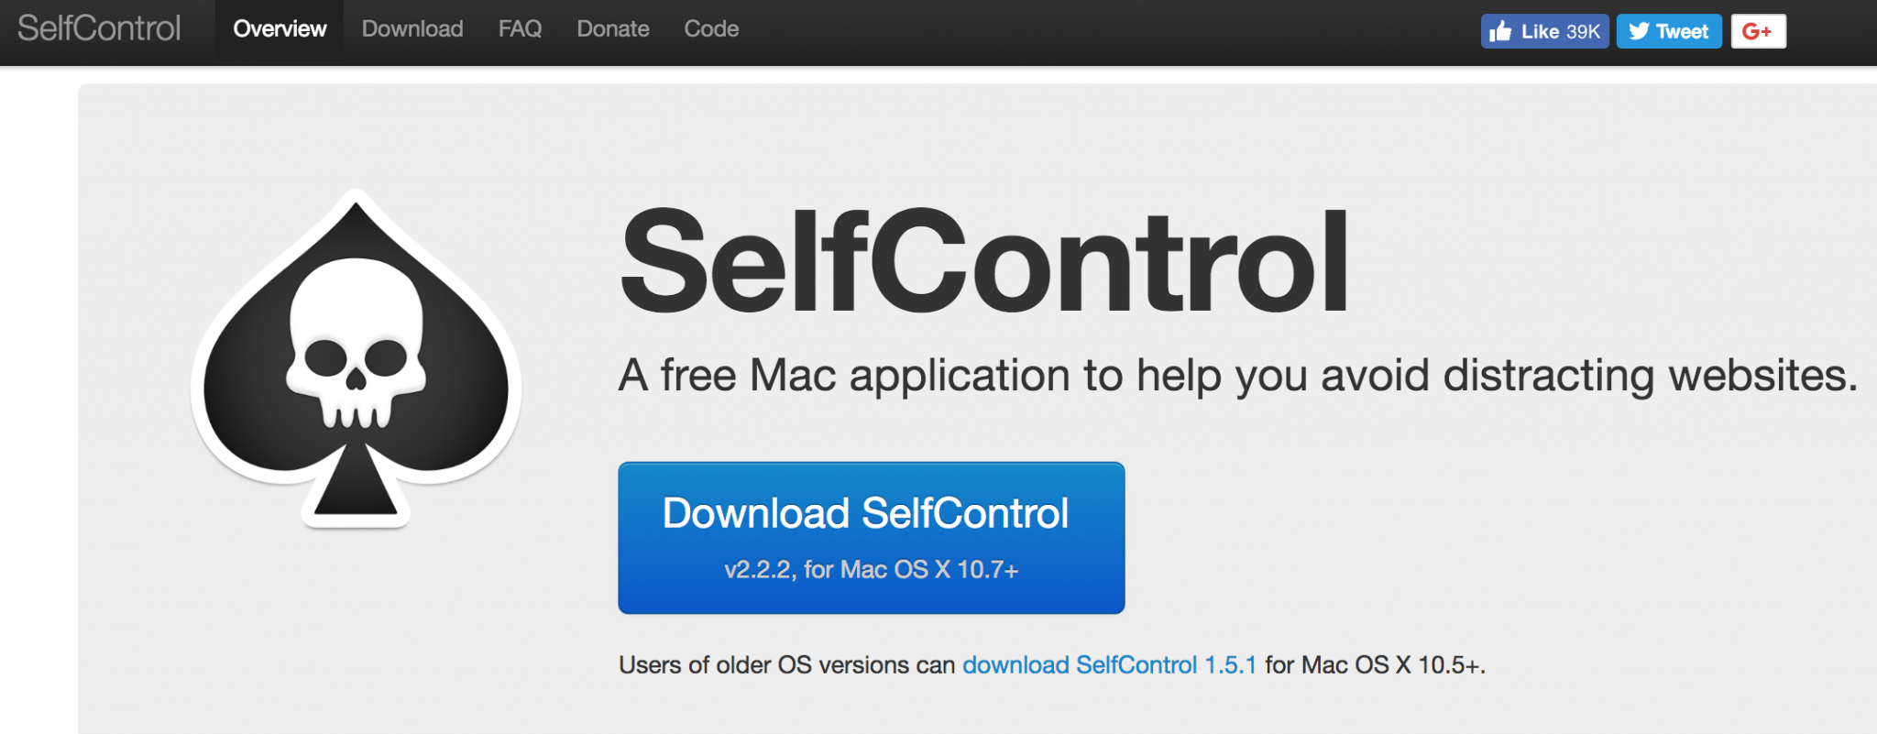The width and height of the screenshot is (1877, 734).
Task: Open the Overview tab
Action: (x=280, y=29)
